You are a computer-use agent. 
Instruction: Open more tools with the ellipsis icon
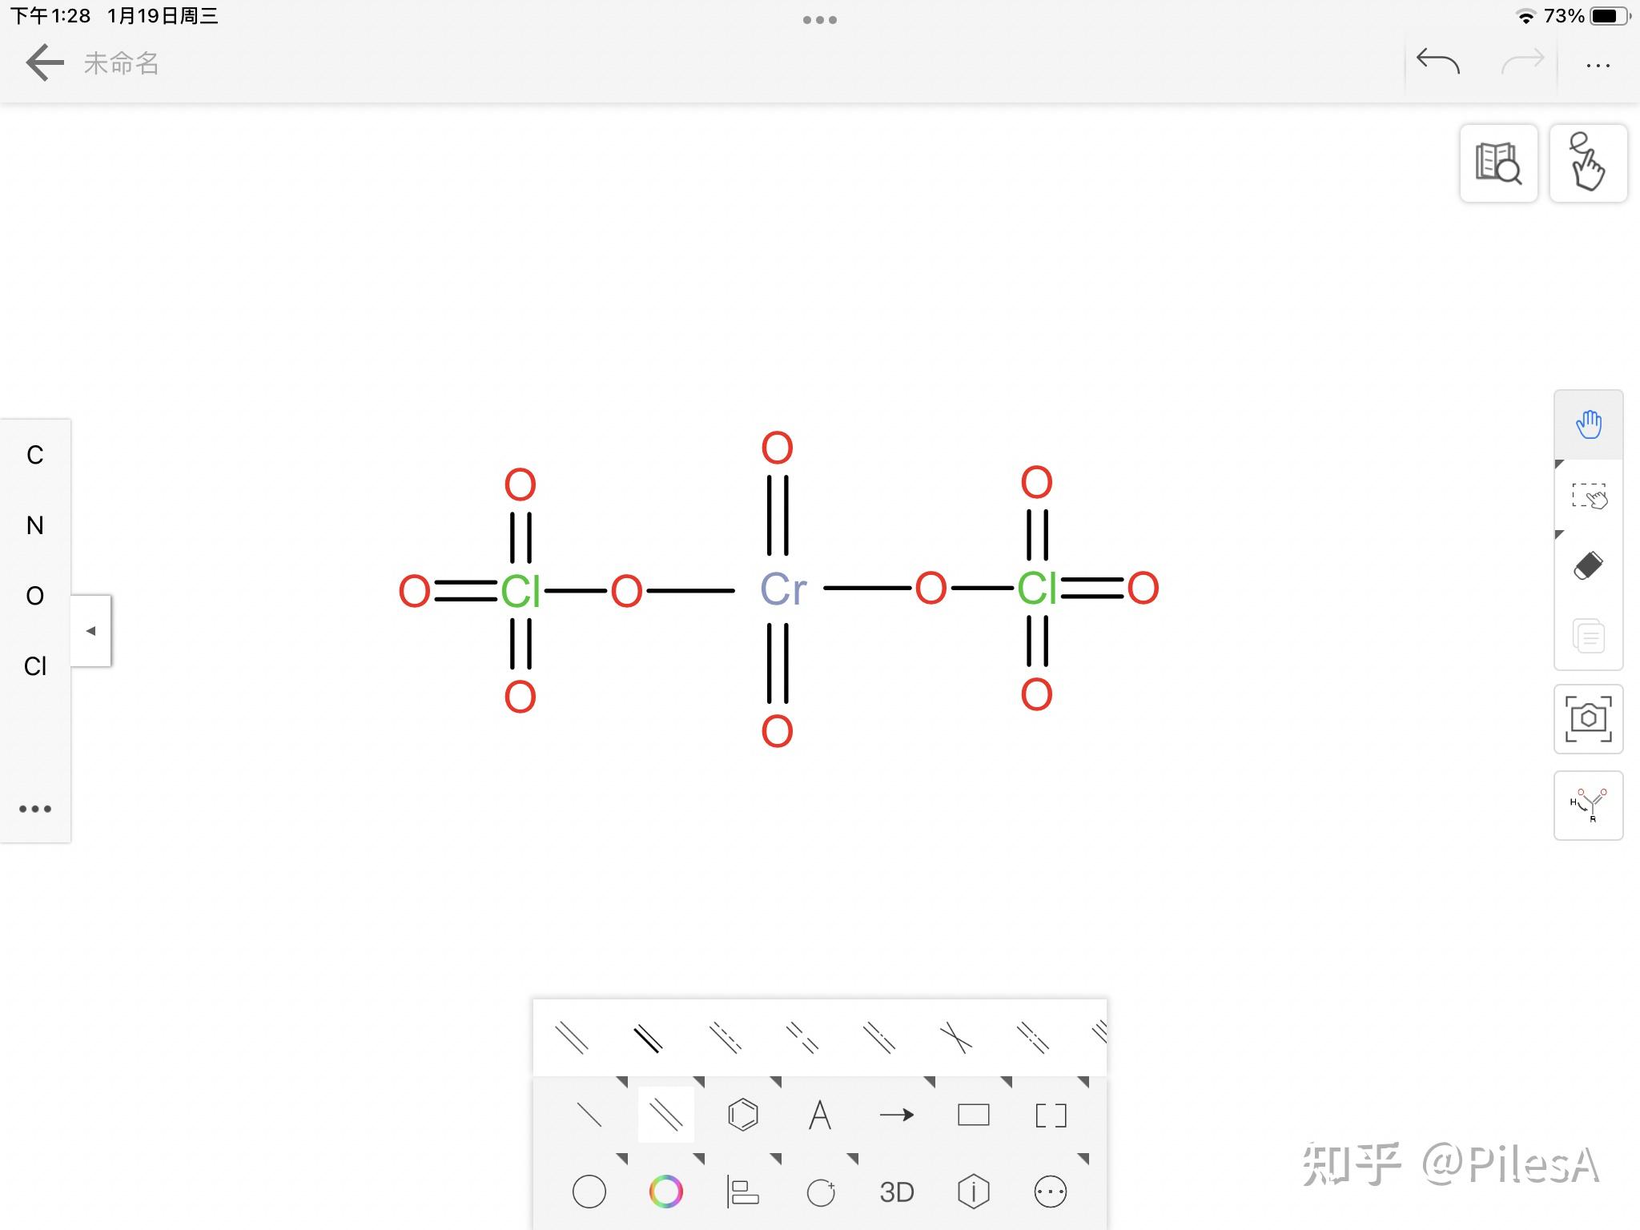point(1049,1192)
